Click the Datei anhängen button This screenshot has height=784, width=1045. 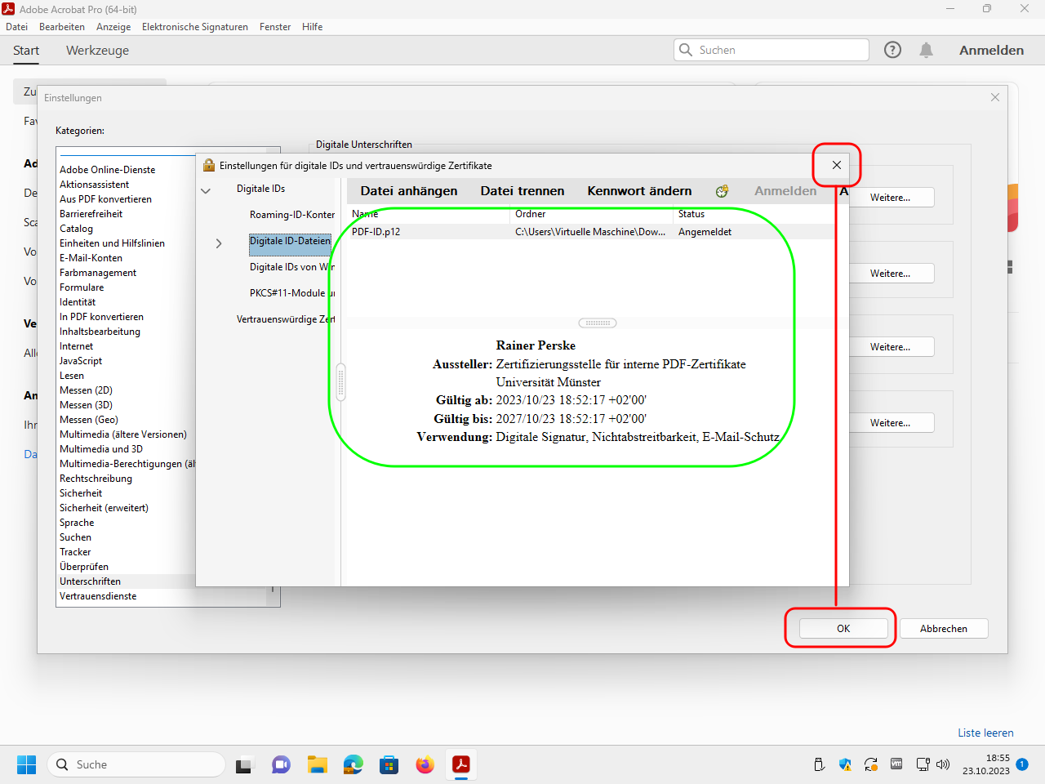tap(409, 191)
